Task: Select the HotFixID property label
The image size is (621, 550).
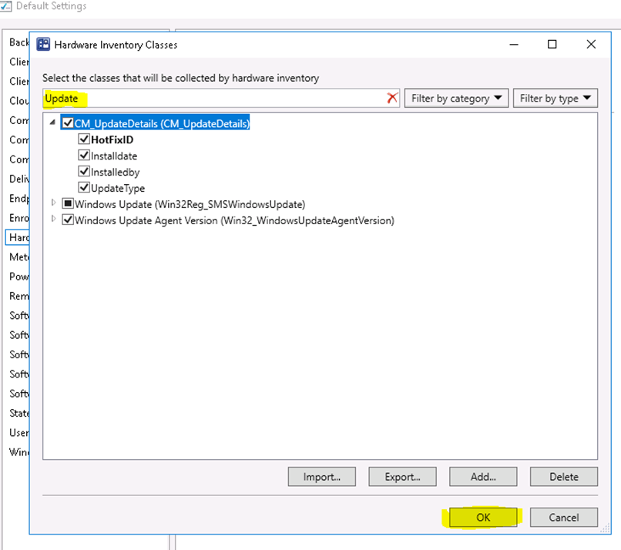Action: point(112,139)
